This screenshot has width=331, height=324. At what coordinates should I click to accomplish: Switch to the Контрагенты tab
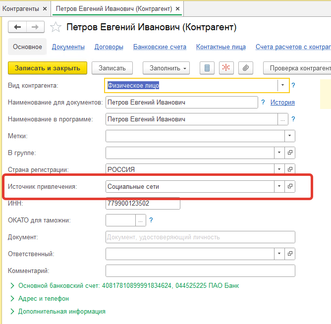pos(21,8)
